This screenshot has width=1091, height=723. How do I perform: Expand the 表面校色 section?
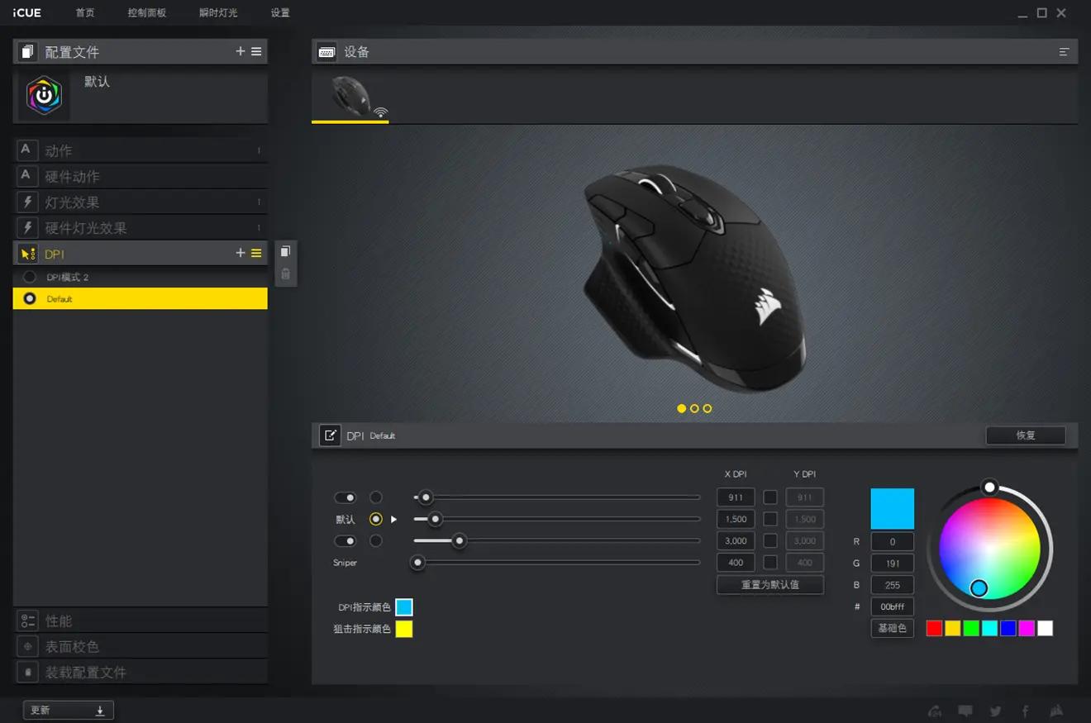tap(141, 646)
